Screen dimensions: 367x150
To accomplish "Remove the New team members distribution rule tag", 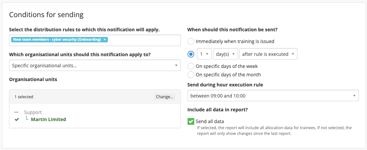I will 105,40.
